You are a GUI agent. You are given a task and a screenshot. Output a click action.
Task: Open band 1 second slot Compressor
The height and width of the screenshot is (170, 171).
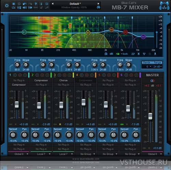tap(19, 85)
